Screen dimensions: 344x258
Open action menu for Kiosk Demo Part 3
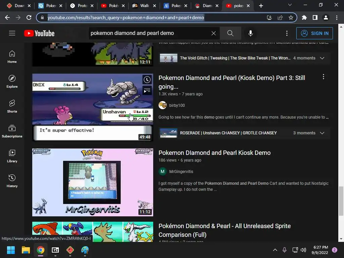(324, 77)
